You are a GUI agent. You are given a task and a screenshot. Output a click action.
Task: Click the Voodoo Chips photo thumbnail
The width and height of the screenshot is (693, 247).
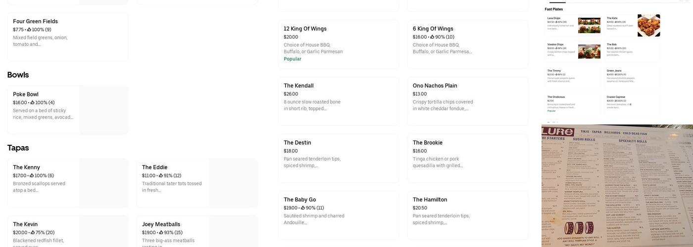[x=589, y=51]
